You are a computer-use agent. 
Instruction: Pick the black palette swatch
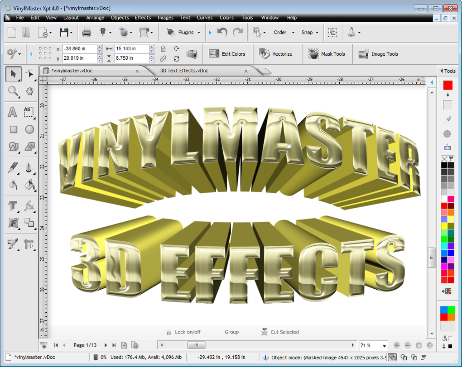tap(444, 165)
